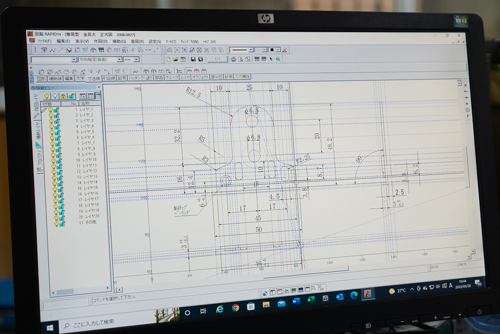Toggle lock icon of レイヤ12

(x=59, y=172)
